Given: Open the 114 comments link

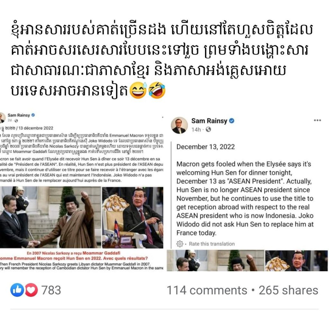Looking at the screenshot, I should click(207, 291).
